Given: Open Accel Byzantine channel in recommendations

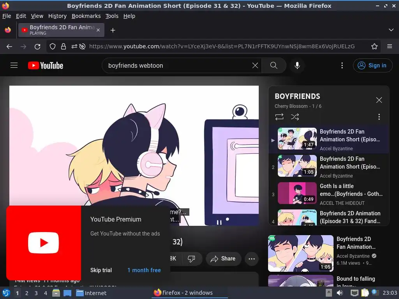Looking at the screenshot, I should [x=353, y=256].
